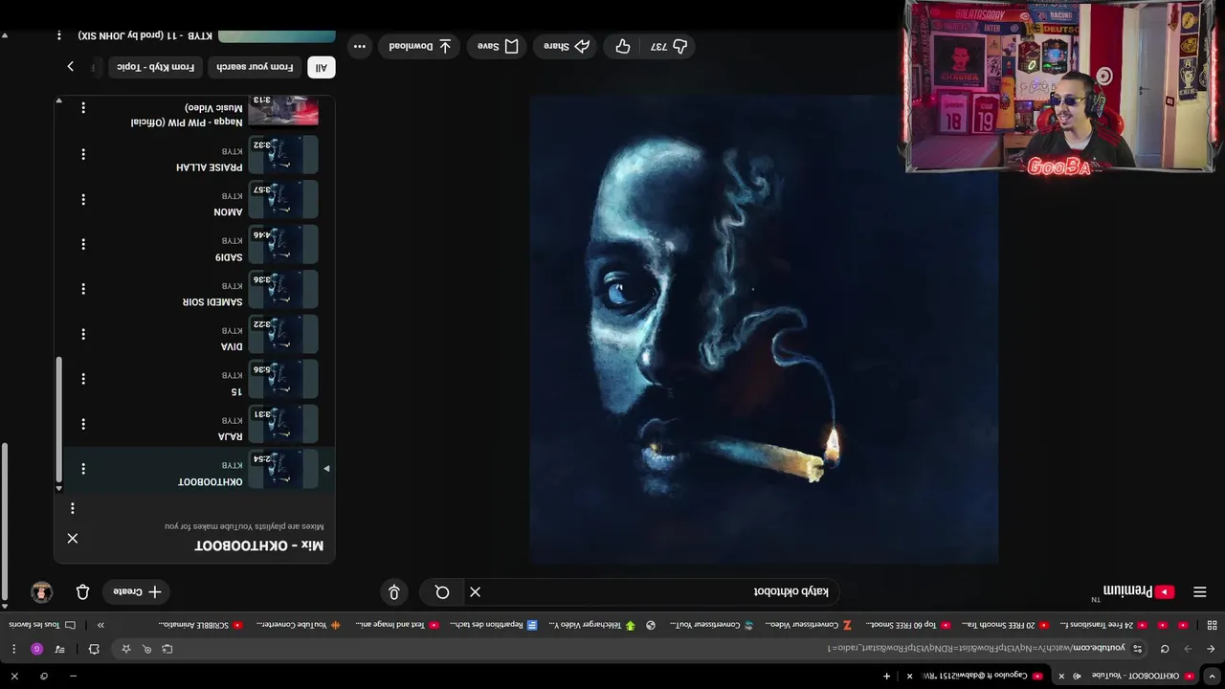Close the Mix - OKHTOOBOOT playlist panel
The width and height of the screenshot is (1225, 689).
pyautogui.click(x=73, y=538)
